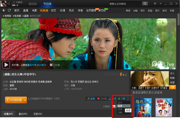Screen dimensions: 180x118
Task: Click 喜剧 in the breadcrumb path
Action: [x=26, y=16]
